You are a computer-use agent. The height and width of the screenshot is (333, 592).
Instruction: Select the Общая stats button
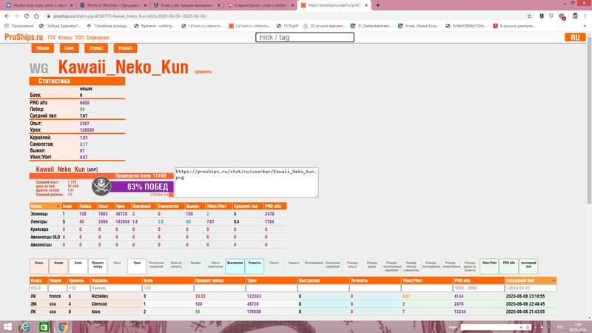(x=42, y=48)
